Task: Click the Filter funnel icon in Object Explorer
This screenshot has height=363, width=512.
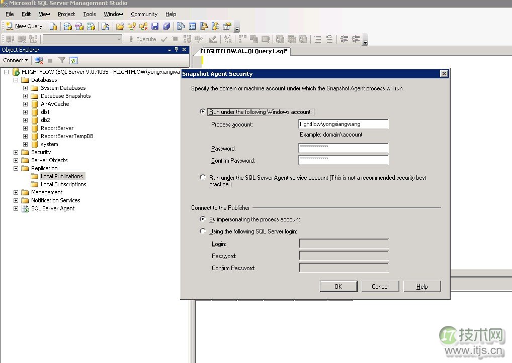Action: [x=62, y=60]
